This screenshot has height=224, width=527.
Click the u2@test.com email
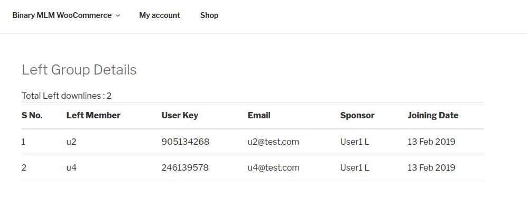click(273, 142)
